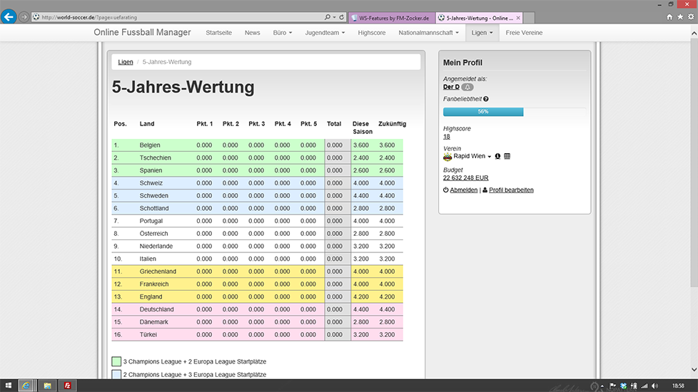The image size is (698, 392).
Task: Open the Nationalmannschaft dropdown
Action: click(x=428, y=33)
